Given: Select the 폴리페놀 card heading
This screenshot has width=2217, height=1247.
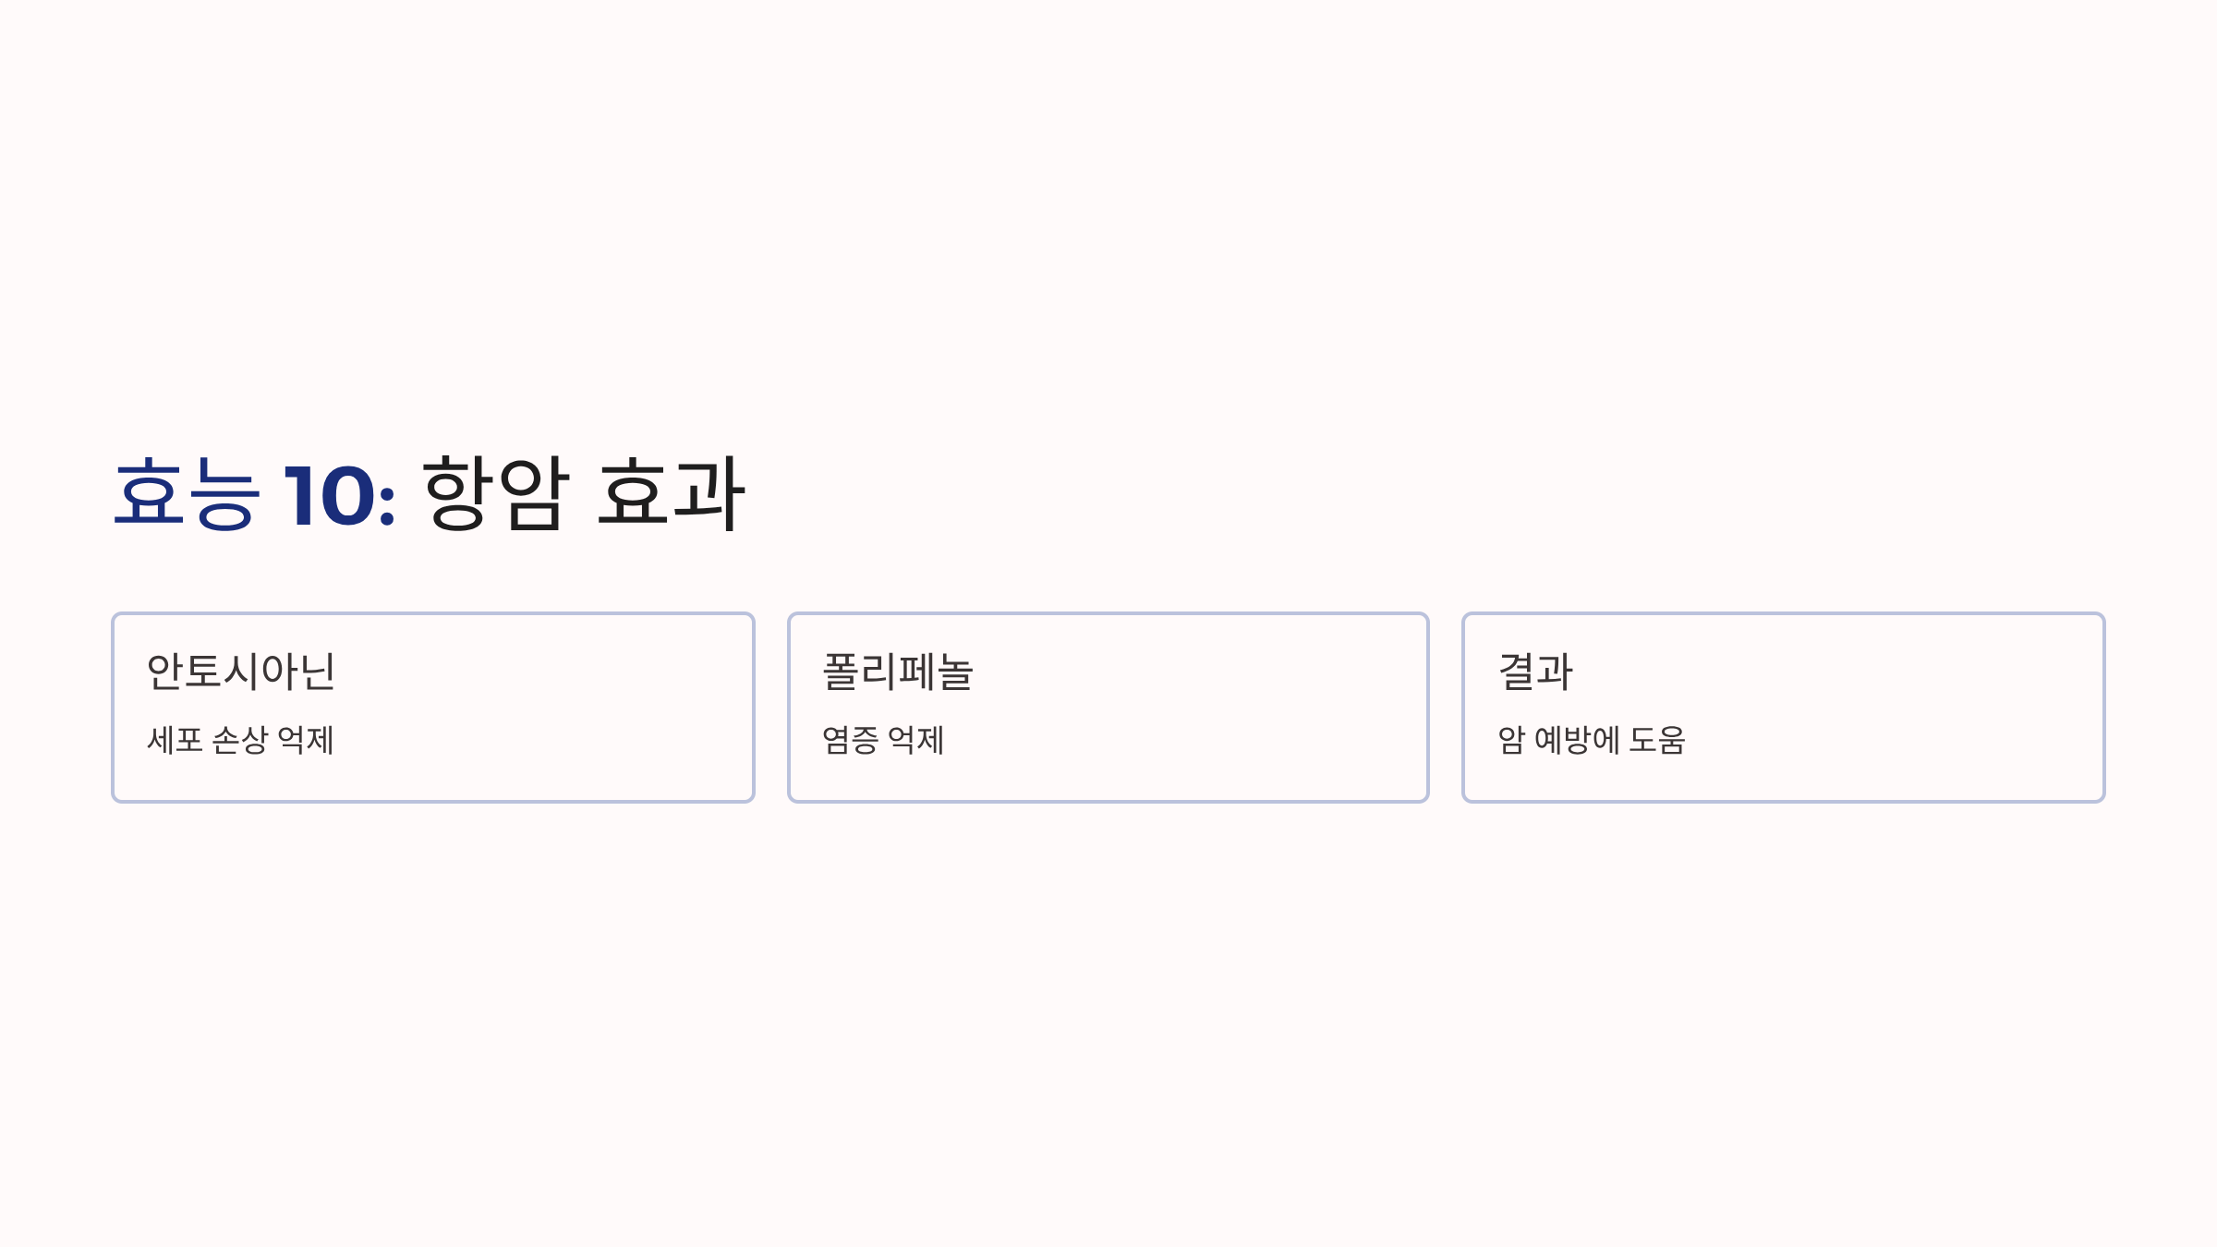Looking at the screenshot, I should coord(898,672).
